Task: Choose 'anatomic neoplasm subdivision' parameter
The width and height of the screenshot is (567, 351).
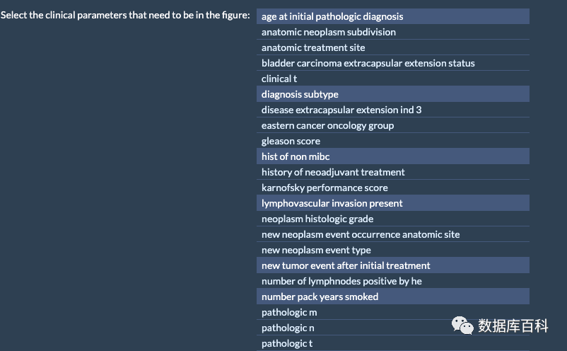Action: click(329, 32)
